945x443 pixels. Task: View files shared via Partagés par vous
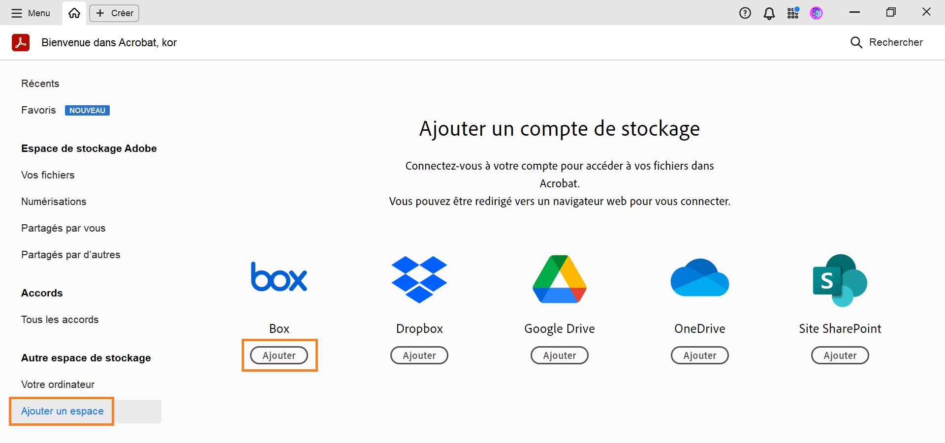63,228
